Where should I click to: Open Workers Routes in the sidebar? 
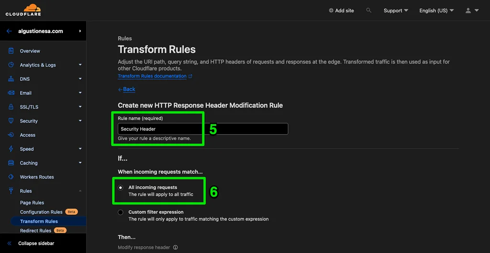[x=37, y=177]
